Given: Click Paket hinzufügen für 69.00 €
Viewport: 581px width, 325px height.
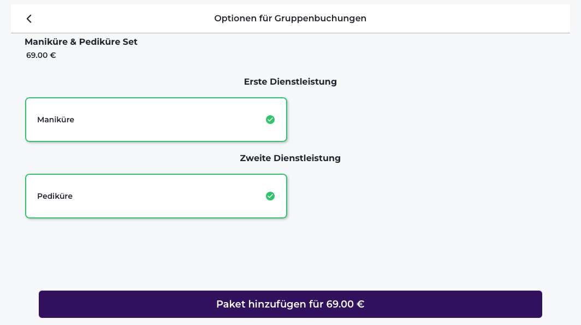Looking at the screenshot, I should [290, 304].
